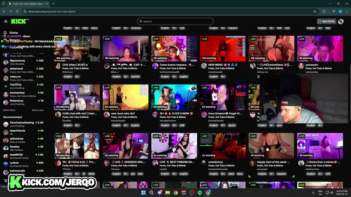Open KinoCasinoGaming recommended channel
The width and height of the screenshot is (351, 197).
[x=23, y=124]
